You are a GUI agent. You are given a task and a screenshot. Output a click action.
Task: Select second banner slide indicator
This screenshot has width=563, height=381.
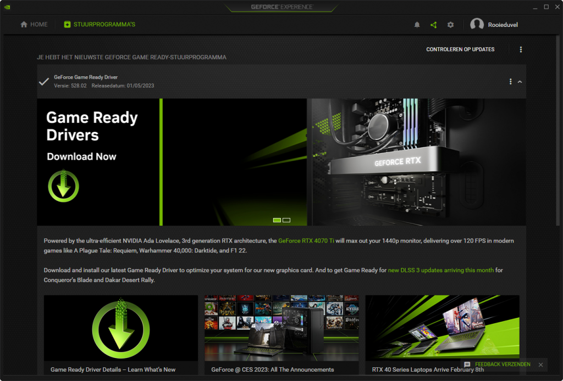(x=286, y=220)
